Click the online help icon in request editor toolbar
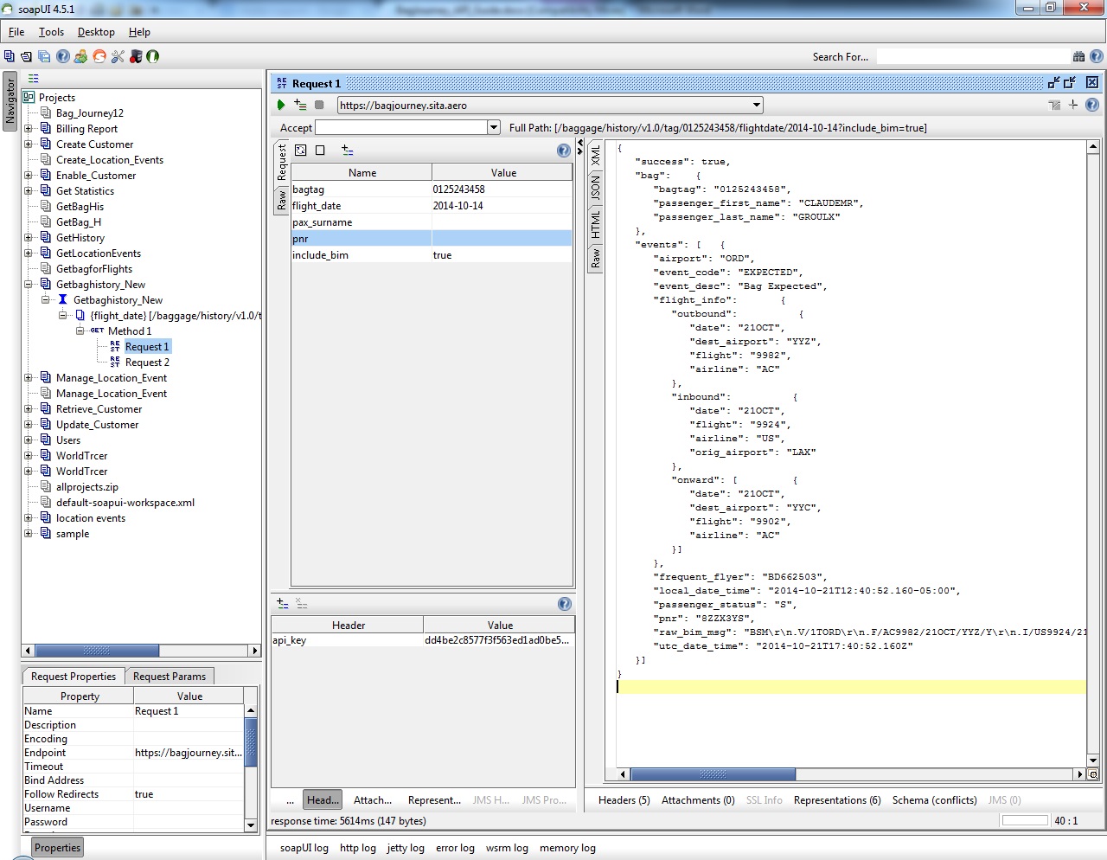 1092,105
